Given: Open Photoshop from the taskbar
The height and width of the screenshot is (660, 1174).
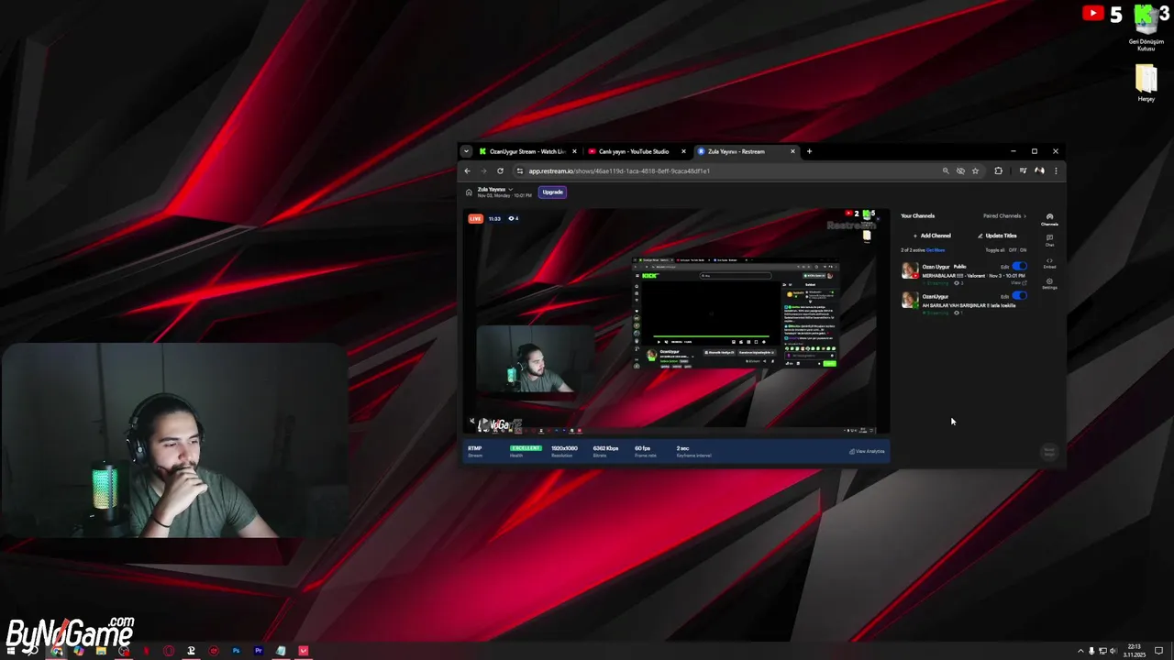Looking at the screenshot, I should (236, 651).
